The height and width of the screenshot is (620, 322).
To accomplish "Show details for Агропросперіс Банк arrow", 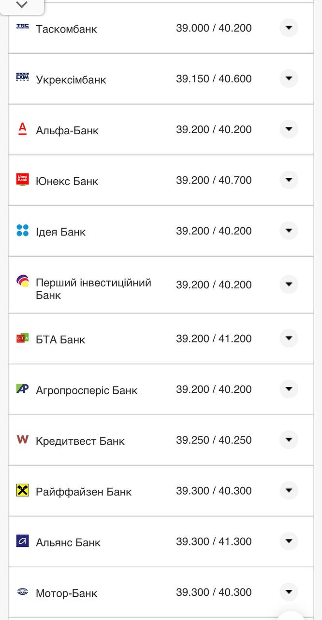I will [289, 389].
